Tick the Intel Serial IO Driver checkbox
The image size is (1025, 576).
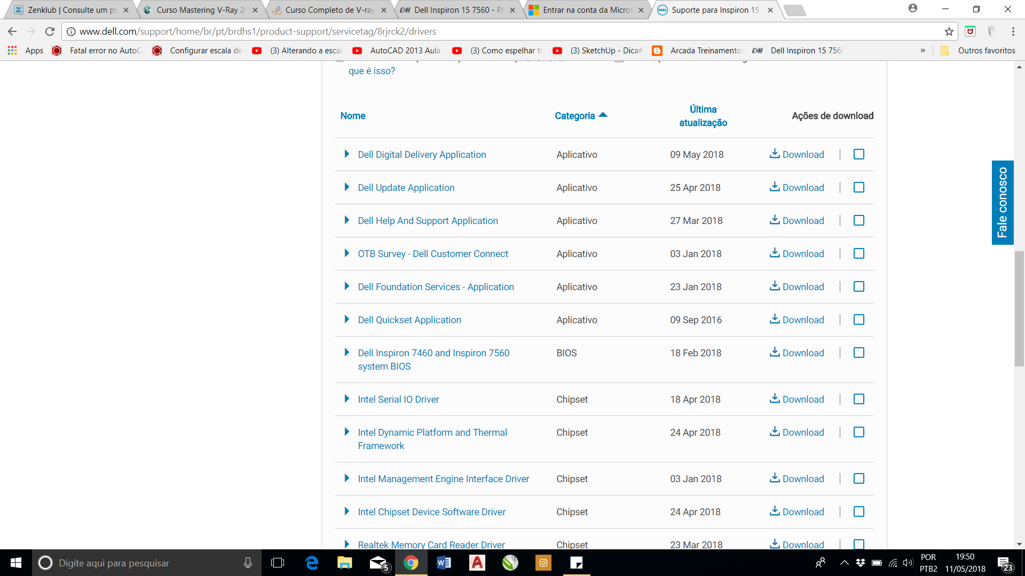click(x=859, y=399)
